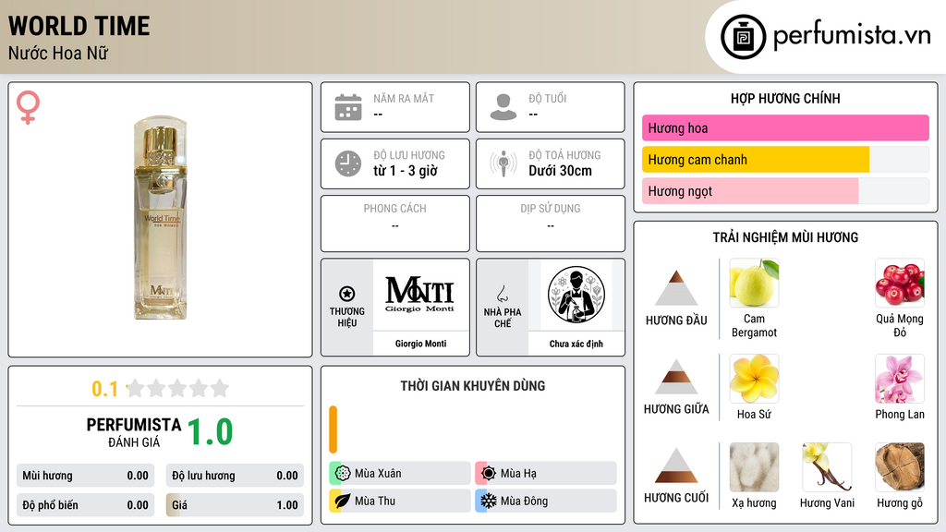Open the Phong Lan note image
The height and width of the screenshot is (532, 946).
click(900, 378)
